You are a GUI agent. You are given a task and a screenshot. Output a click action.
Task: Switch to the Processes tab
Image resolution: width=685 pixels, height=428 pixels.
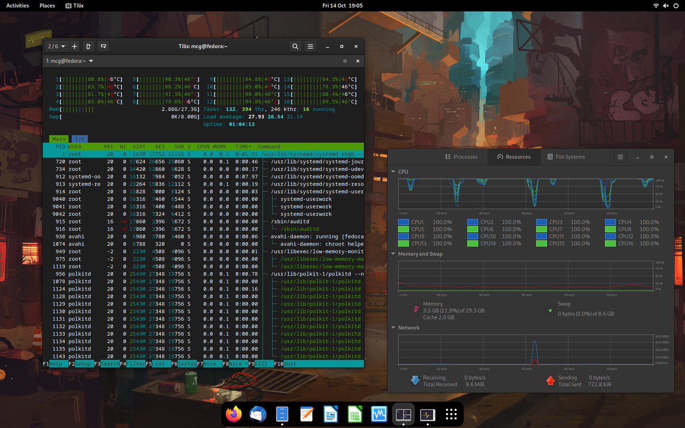[461, 157]
